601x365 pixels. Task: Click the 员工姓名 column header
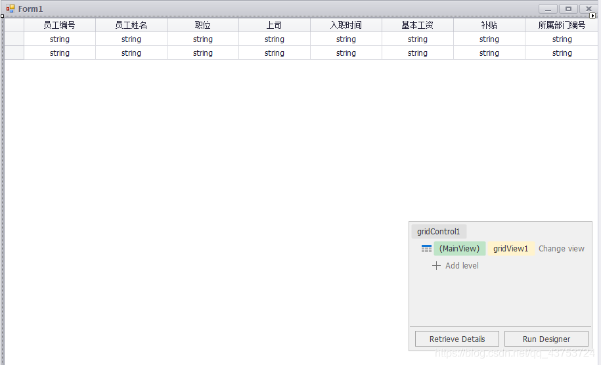(131, 26)
